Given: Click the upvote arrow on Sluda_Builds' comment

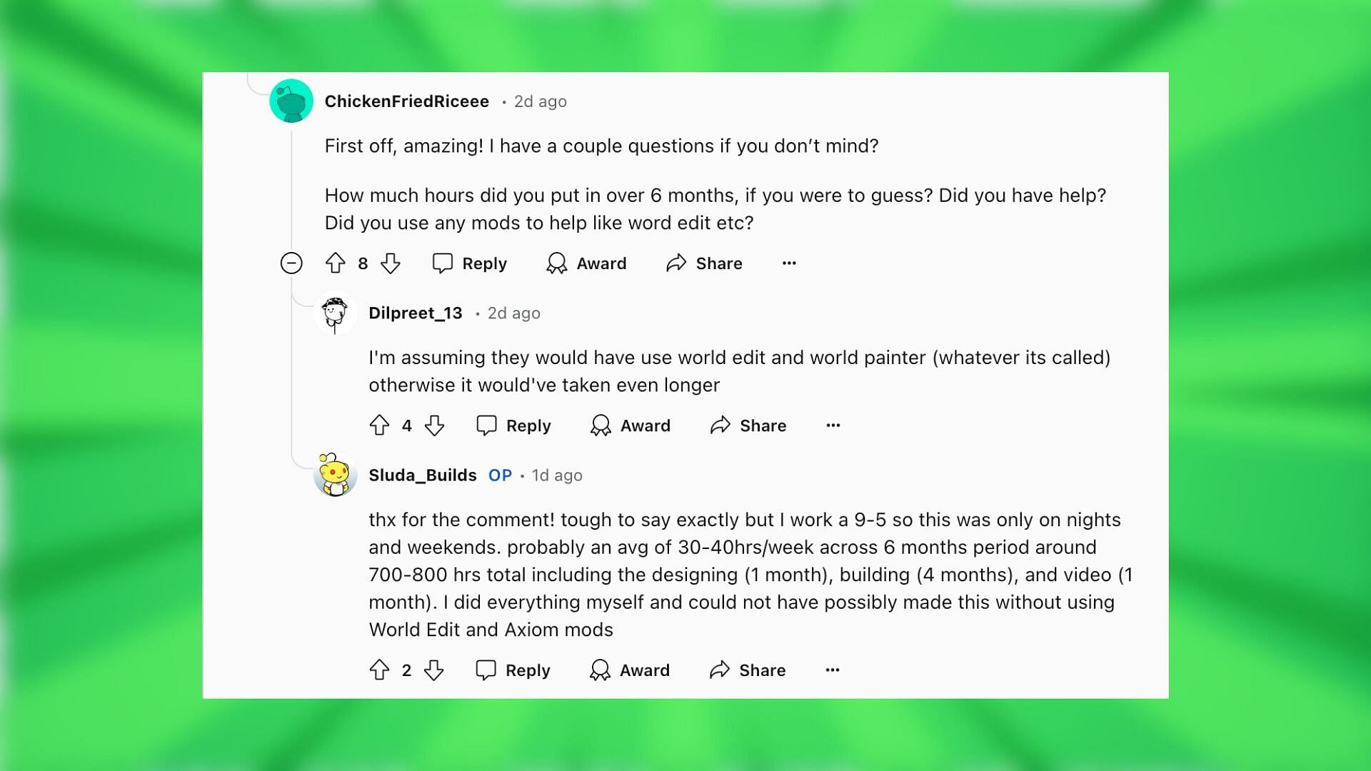Looking at the screenshot, I should point(379,670).
